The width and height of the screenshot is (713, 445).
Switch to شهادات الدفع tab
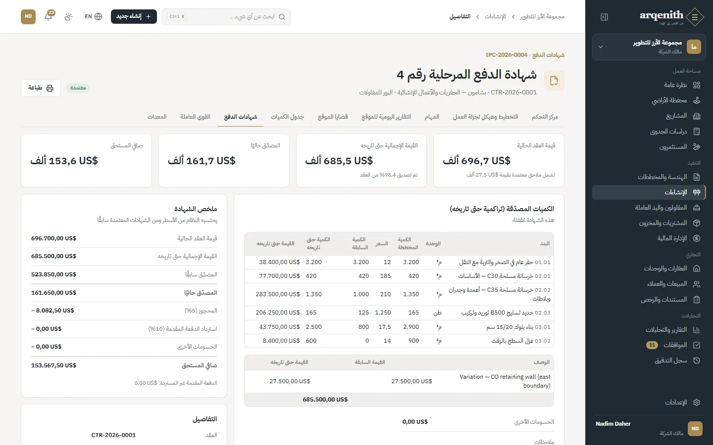(x=241, y=117)
